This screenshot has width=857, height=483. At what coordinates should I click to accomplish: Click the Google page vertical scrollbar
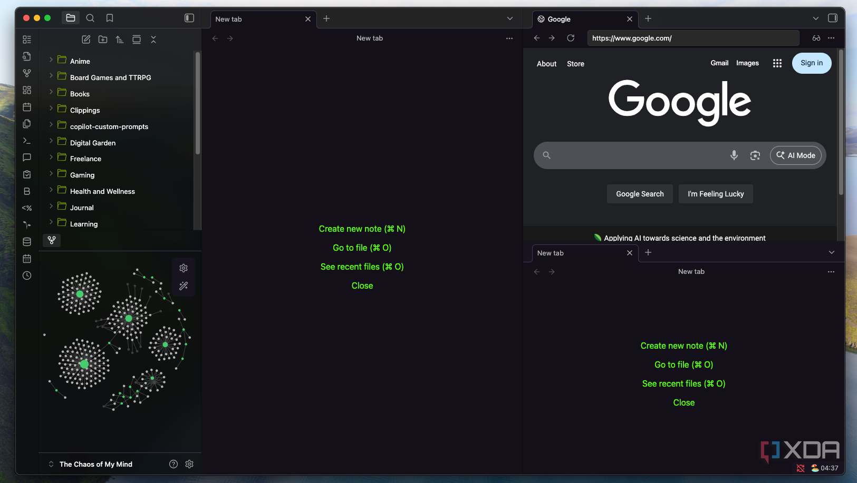coord(841,122)
